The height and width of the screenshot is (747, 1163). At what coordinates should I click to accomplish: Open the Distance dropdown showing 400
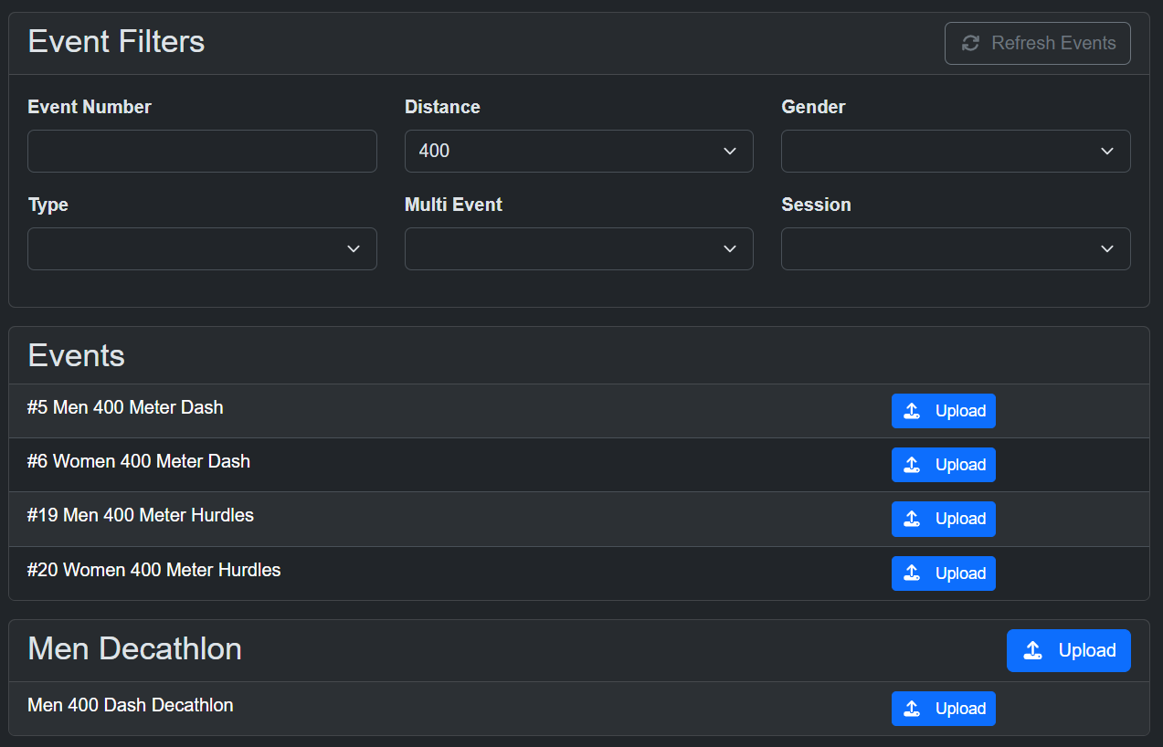click(578, 151)
